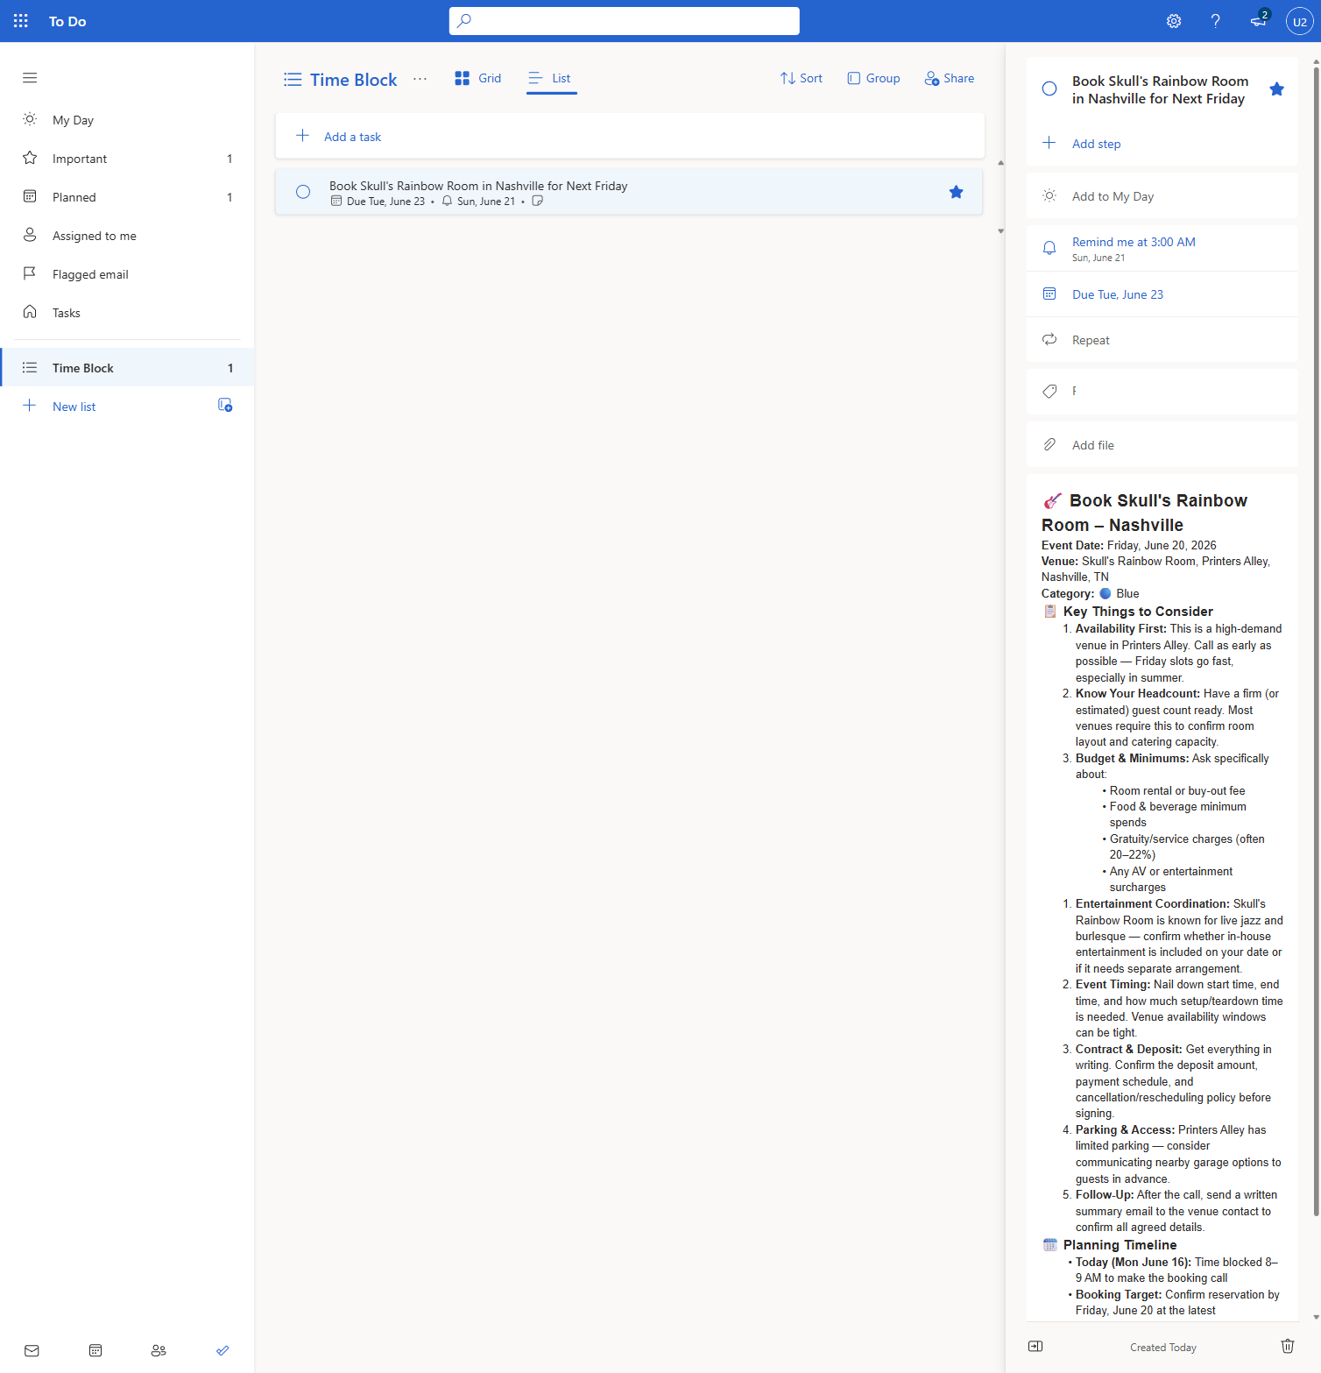Mark task complete circle in detail pane
Image resolution: width=1321 pixels, height=1373 pixels.
1049,88
